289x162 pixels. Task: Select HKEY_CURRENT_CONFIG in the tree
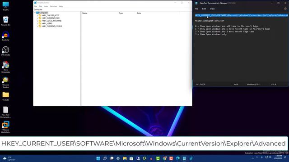pos(52,26)
